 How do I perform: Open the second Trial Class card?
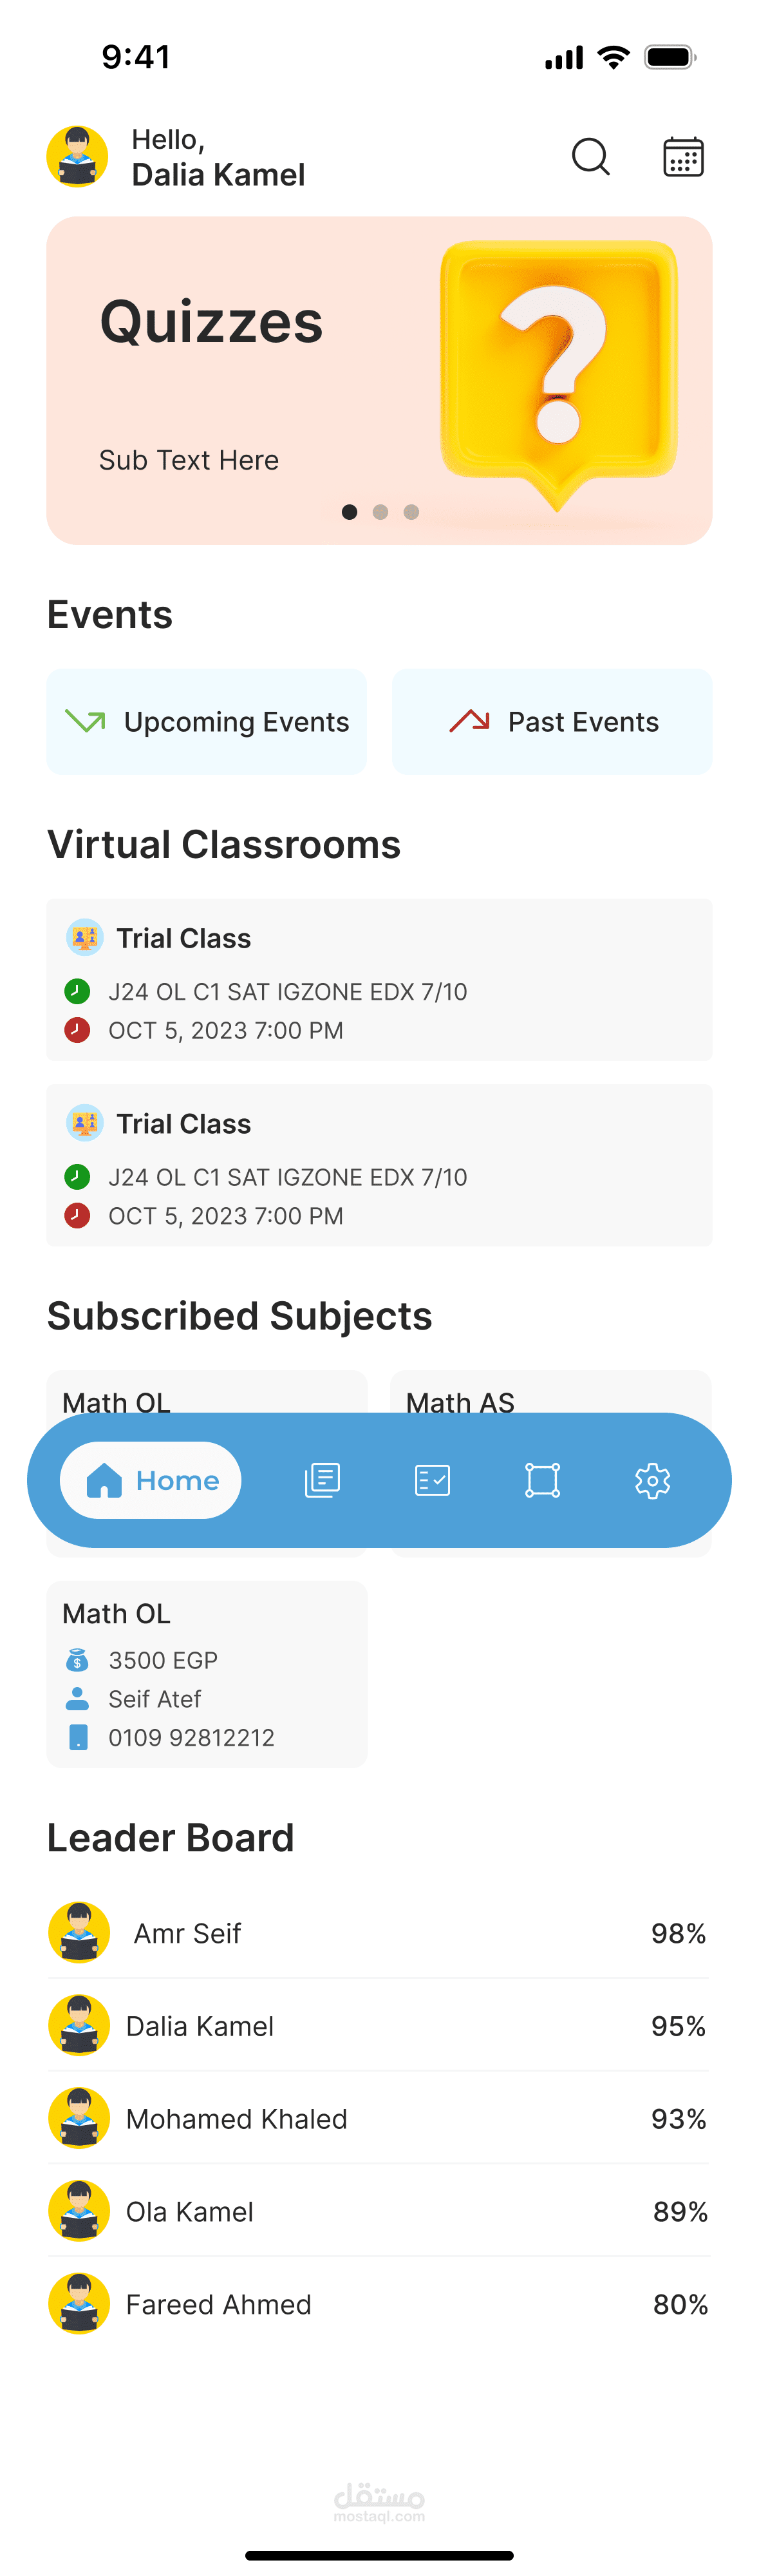point(379,1166)
